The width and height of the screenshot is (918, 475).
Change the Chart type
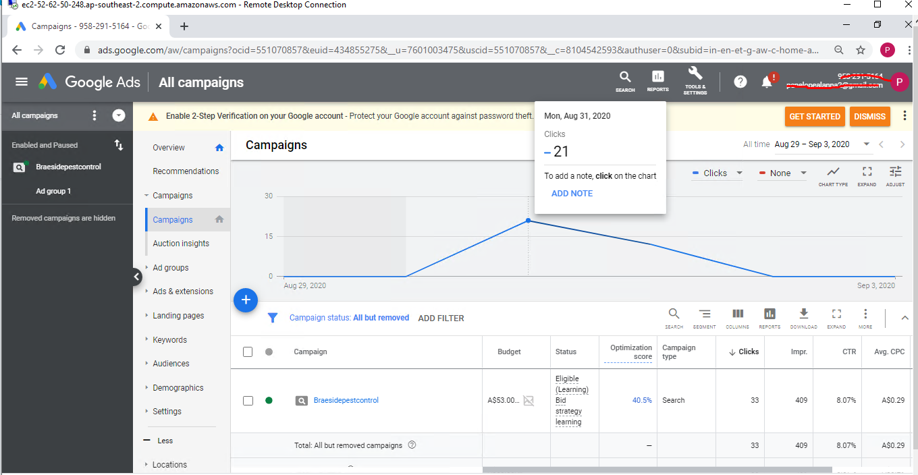(833, 175)
